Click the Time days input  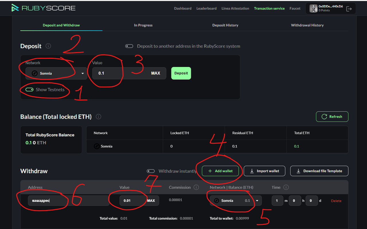point(312,201)
